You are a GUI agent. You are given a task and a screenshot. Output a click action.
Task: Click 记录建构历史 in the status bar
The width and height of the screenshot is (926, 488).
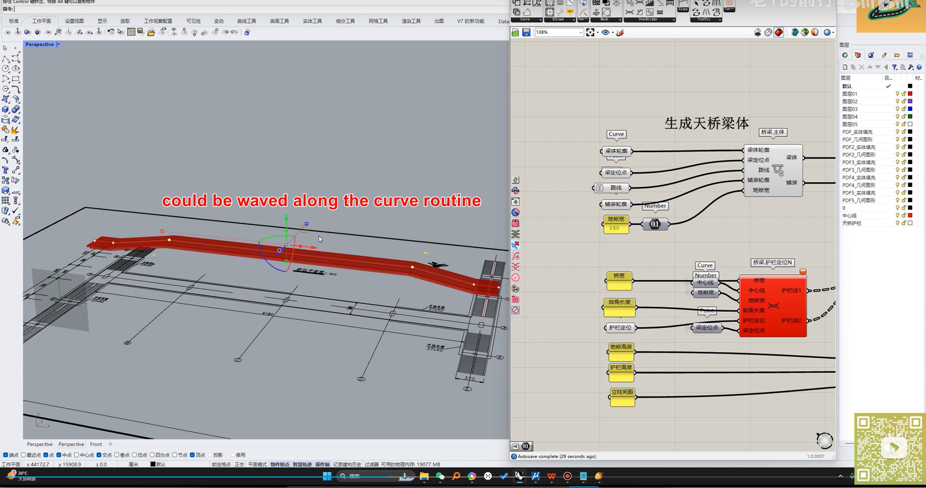pos(347,464)
